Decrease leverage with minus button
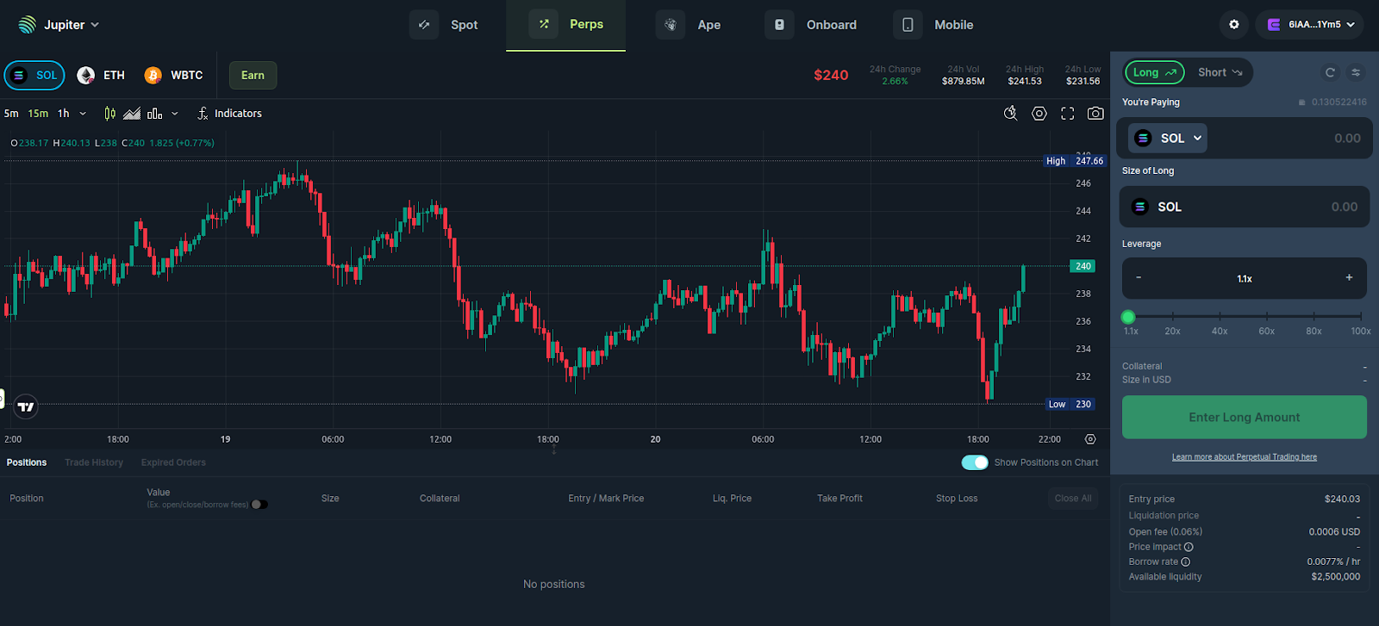Image resolution: width=1379 pixels, height=626 pixels. coord(1139,278)
